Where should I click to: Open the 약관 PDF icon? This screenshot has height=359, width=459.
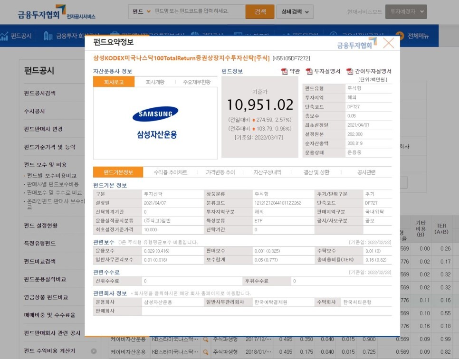click(x=284, y=71)
